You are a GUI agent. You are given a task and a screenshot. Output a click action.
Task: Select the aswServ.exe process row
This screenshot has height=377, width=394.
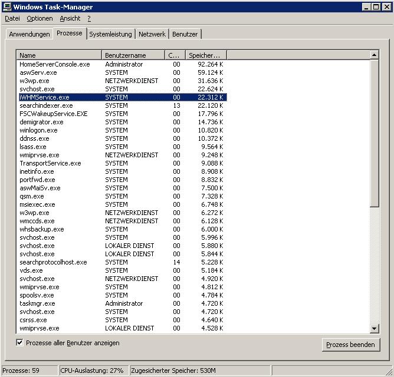(x=123, y=72)
